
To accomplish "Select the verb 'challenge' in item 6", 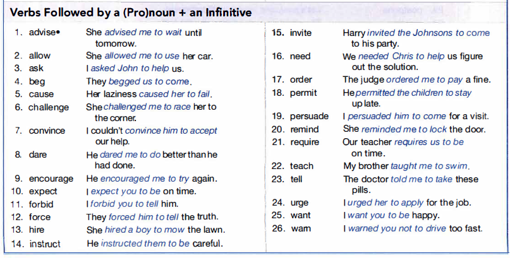I will coord(49,107).
